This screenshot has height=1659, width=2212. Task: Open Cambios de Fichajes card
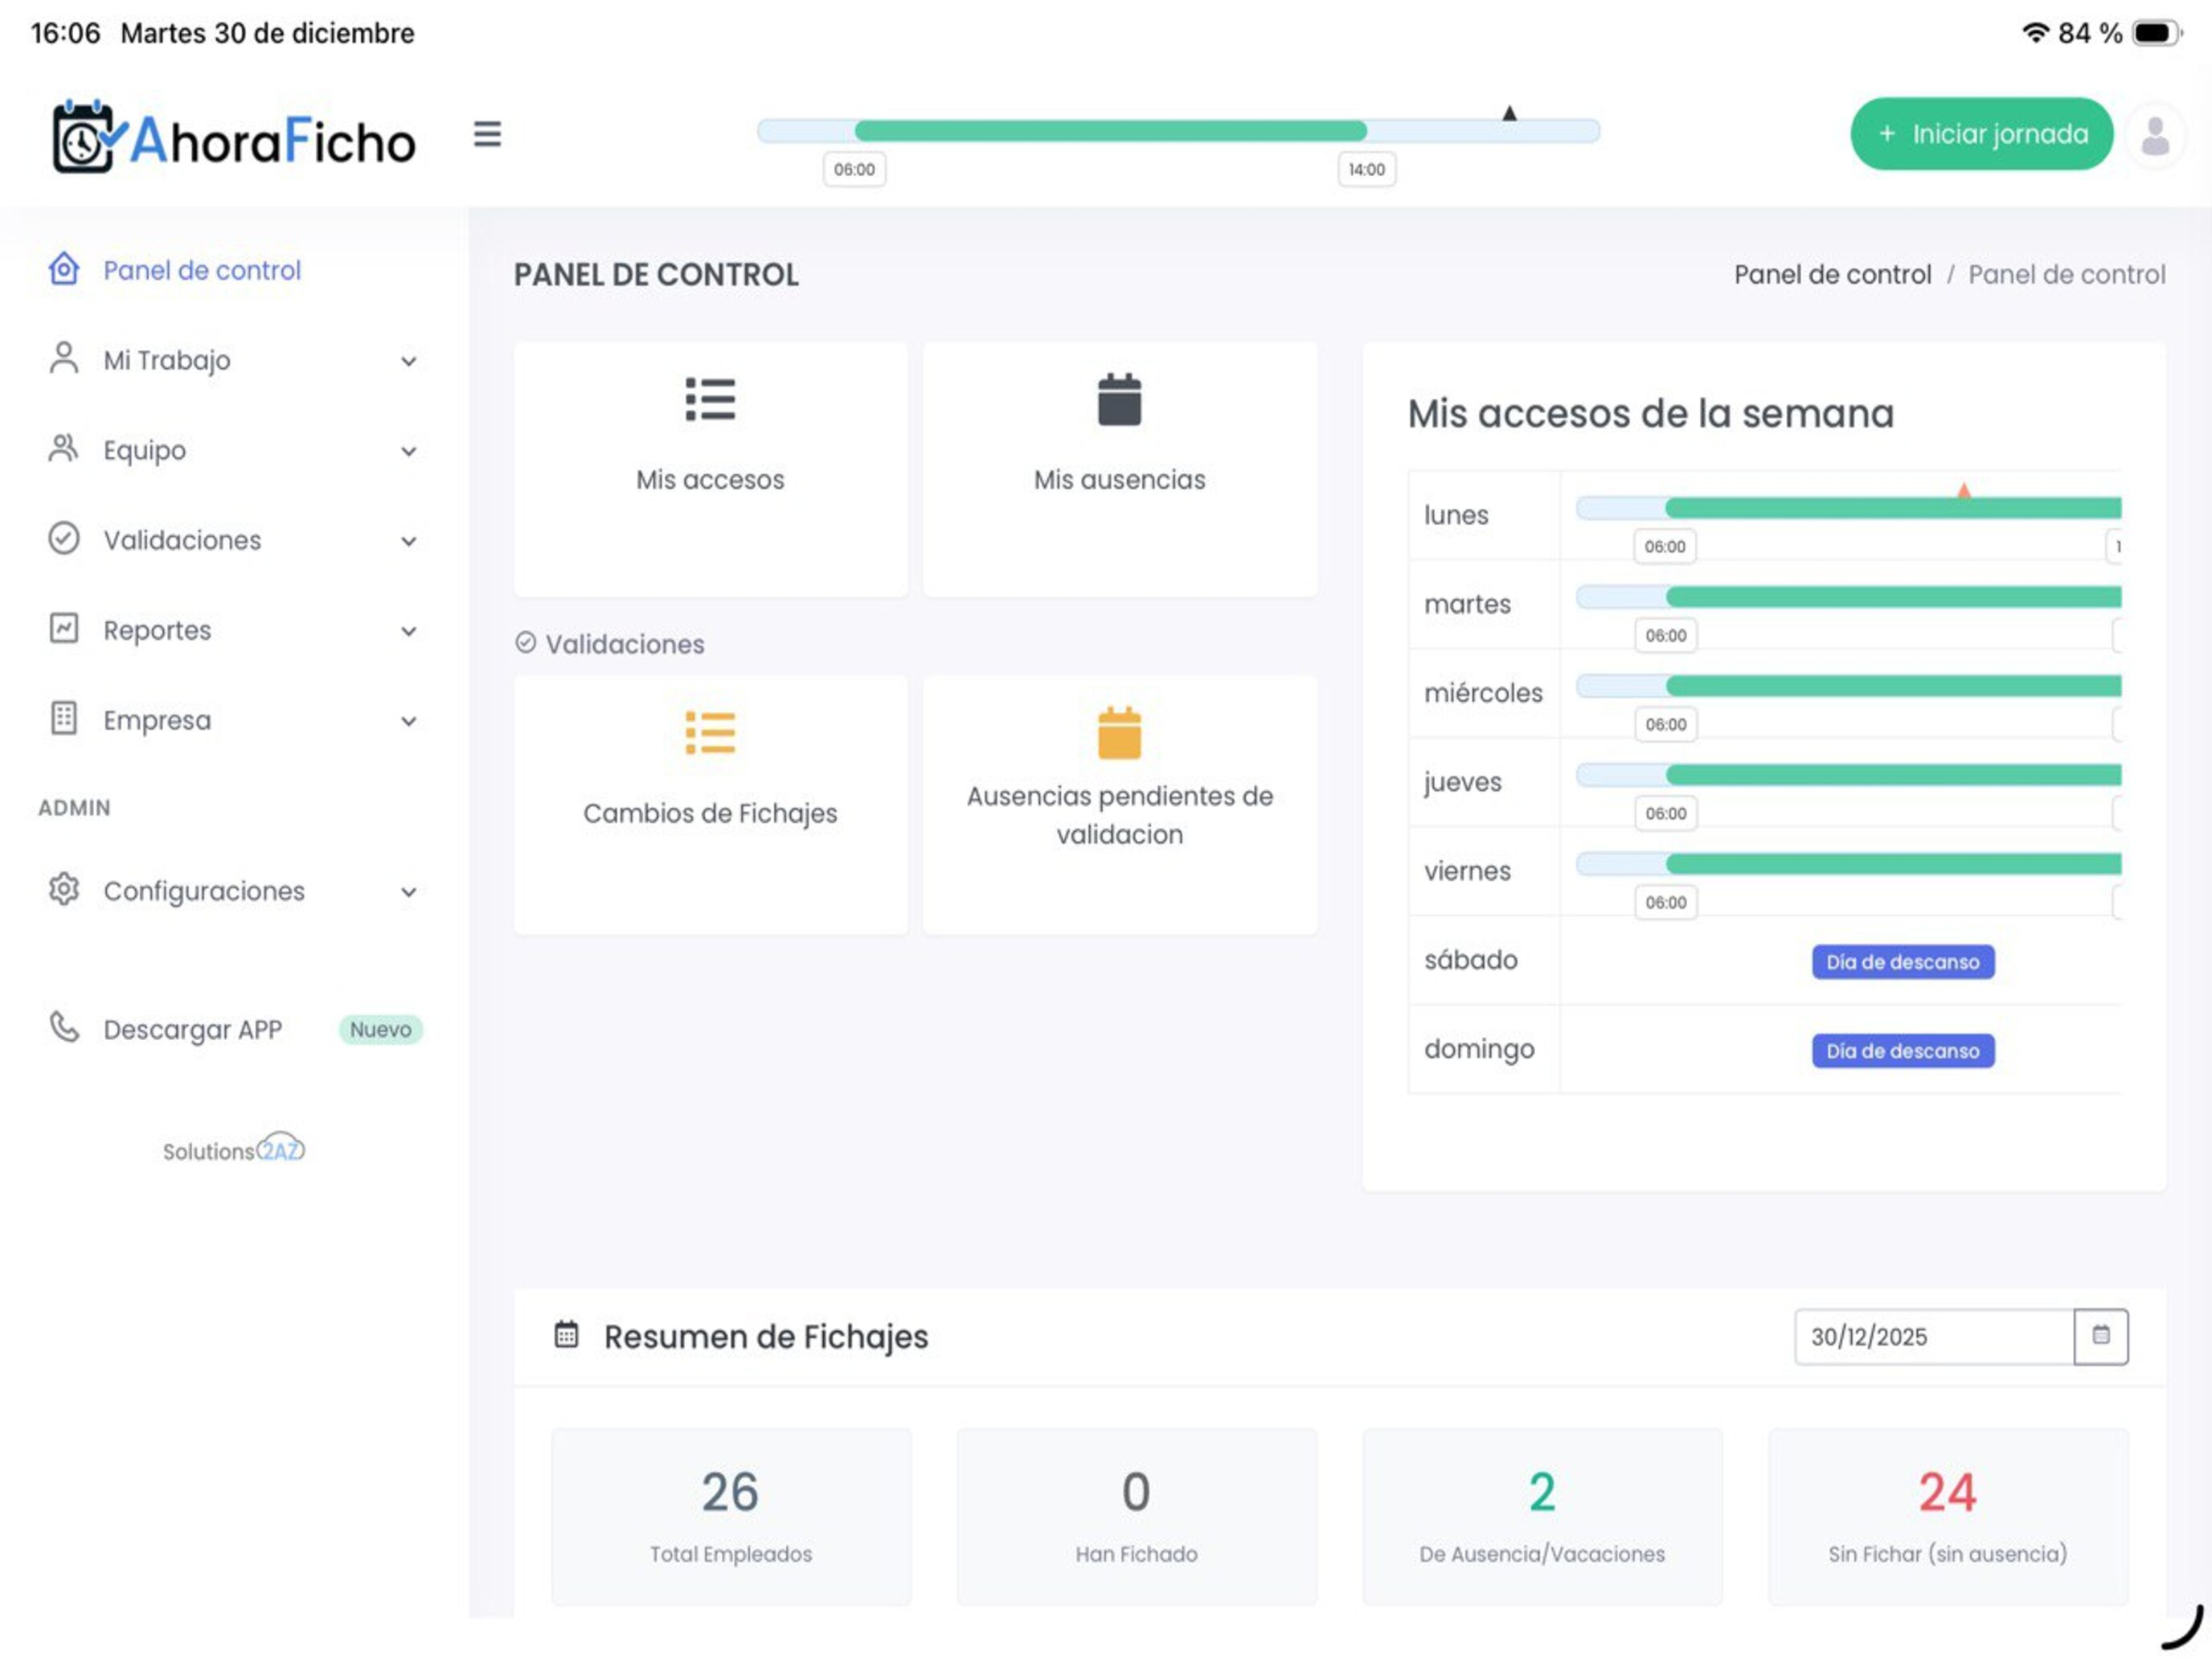coord(710,805)
